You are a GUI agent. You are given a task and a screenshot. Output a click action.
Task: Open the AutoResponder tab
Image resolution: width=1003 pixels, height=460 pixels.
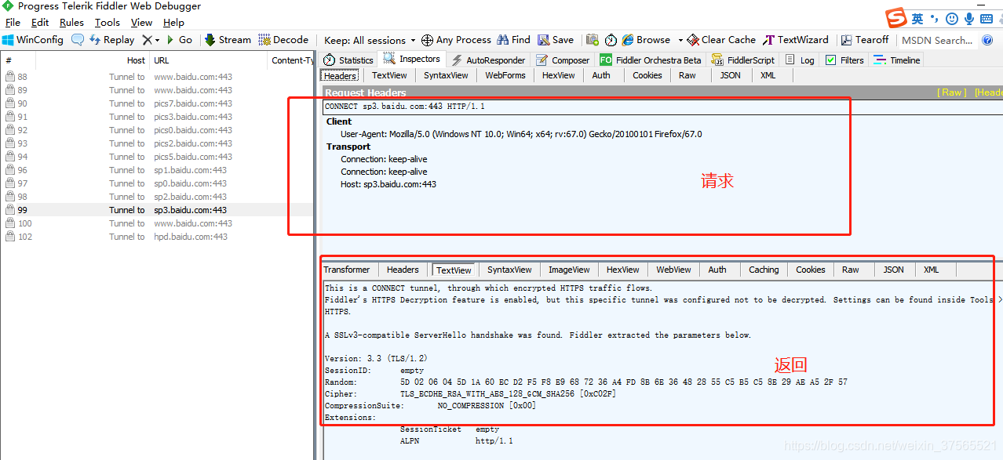click(x=487, y=60)
